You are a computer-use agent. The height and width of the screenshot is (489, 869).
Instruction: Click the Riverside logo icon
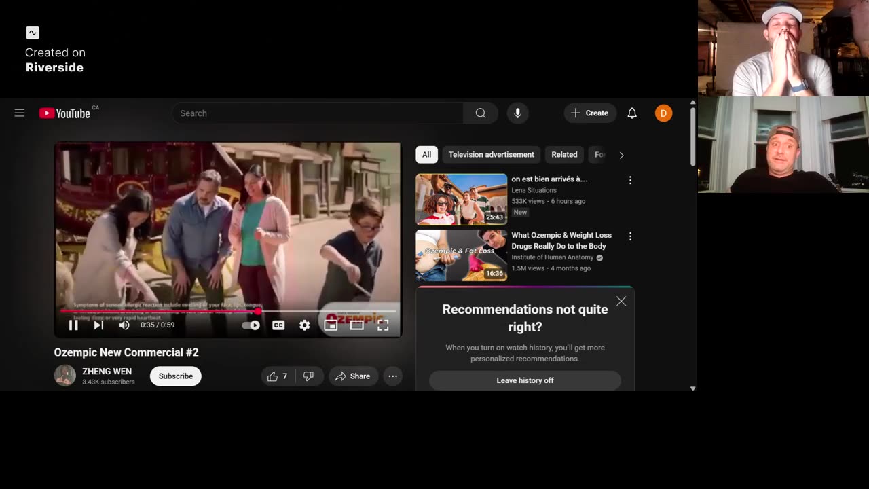tap(33, 33)
